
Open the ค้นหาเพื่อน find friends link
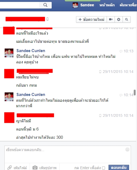point(128,5)
